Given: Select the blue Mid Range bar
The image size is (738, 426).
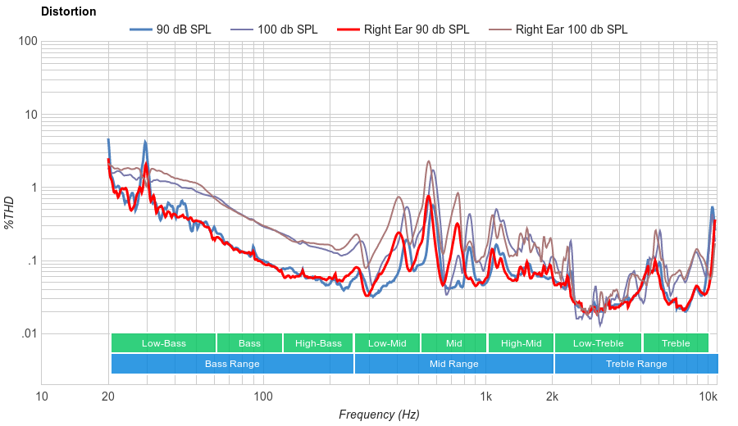Looking at the screenshot, I should pyautogui.click(x=453, y=364).
